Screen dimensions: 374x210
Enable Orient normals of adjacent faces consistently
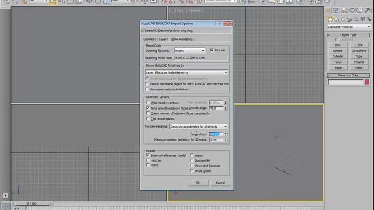[x=148, y=113]
